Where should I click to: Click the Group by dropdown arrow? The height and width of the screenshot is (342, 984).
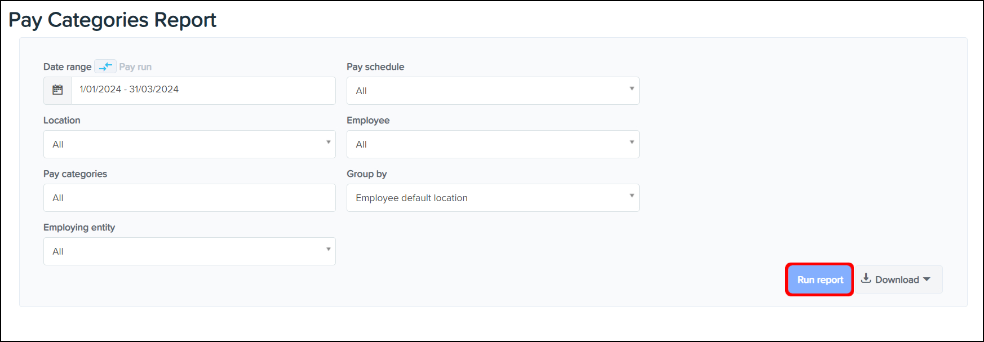click(632, 196)
